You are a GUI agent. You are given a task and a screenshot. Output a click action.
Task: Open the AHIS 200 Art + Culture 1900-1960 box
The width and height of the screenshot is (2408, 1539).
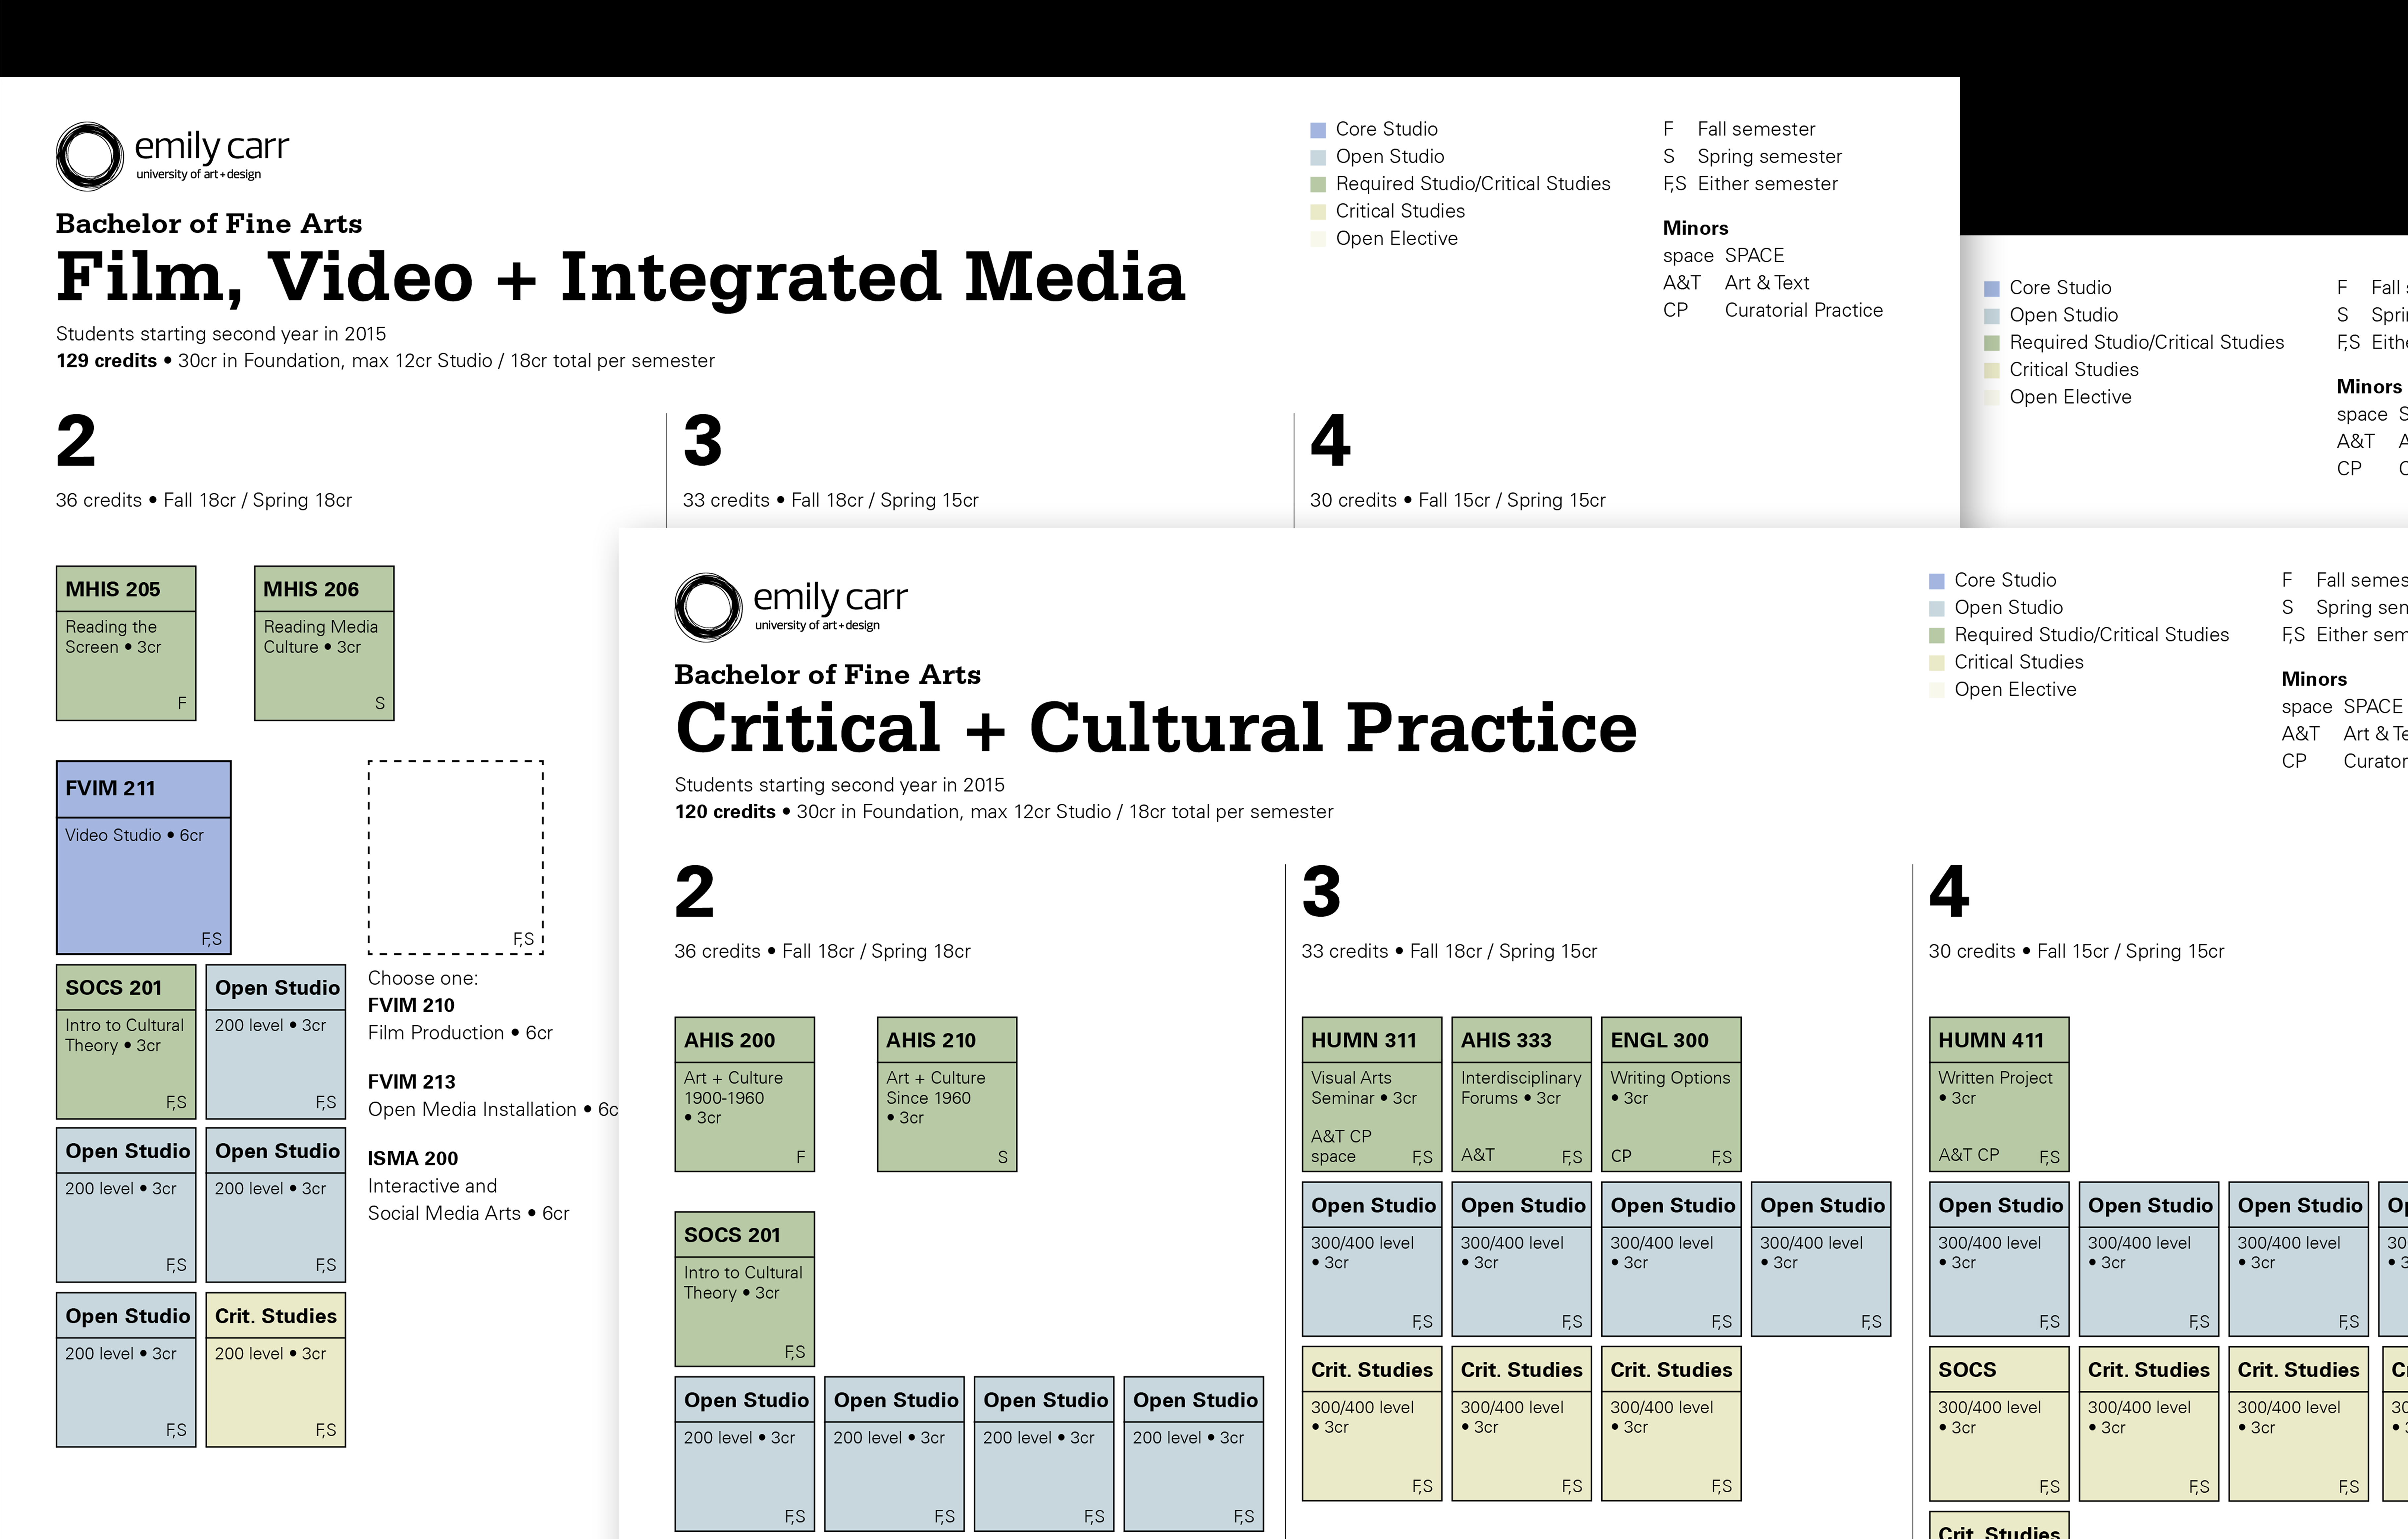coord(745,1094)
